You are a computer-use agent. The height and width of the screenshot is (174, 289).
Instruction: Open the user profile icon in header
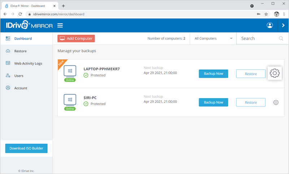[269, 25]
